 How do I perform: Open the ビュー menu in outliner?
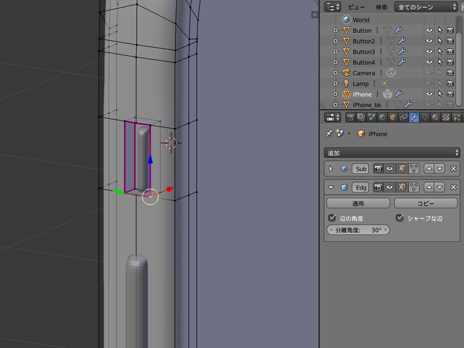point(356,7)
